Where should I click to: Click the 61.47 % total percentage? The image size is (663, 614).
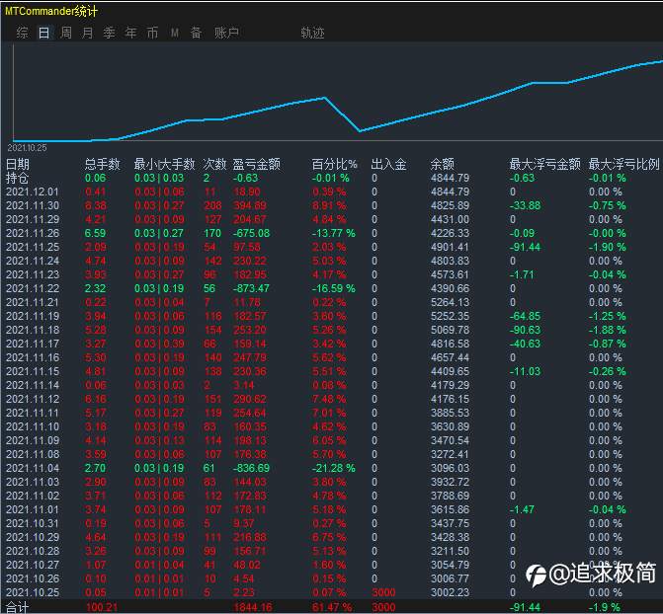(x=332, y=608)
